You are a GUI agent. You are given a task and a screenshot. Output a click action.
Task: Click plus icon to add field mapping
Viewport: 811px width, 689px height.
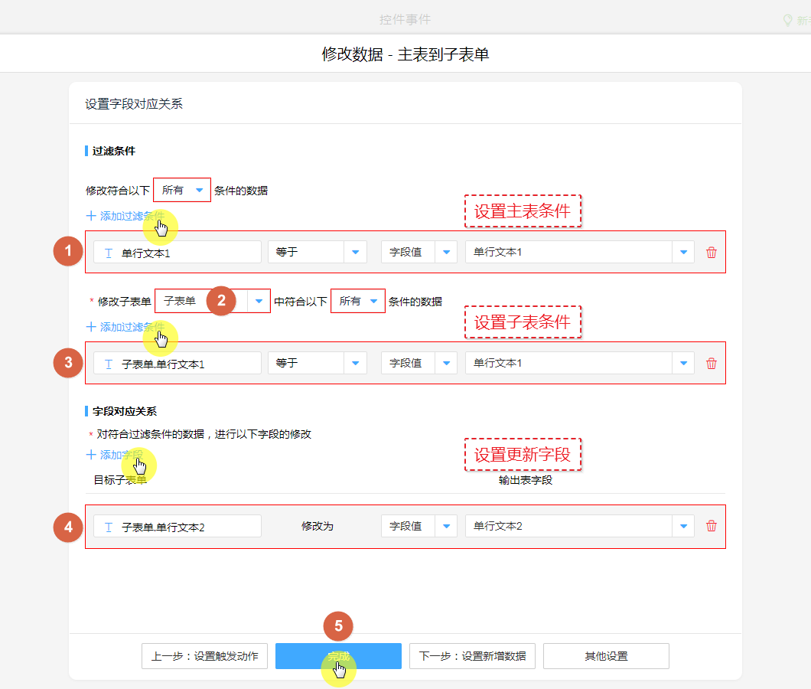coord(91,455)
